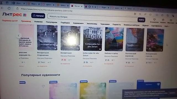The image size is (177, 99).
Task: Focus the Искать на Литрес search field
Action: (93, 18)
